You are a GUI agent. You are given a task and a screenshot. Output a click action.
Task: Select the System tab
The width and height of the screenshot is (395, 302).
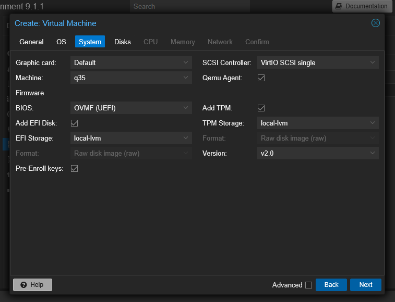[x=90, y=42]
